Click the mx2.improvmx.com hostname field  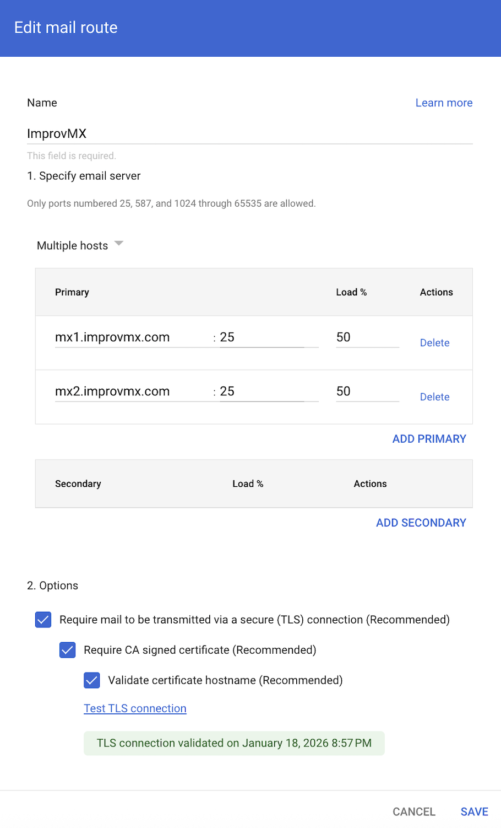(x=132, y=391)
